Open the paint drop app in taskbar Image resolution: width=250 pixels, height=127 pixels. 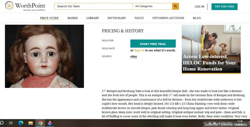pyautogui.click(x=50, y=123)
